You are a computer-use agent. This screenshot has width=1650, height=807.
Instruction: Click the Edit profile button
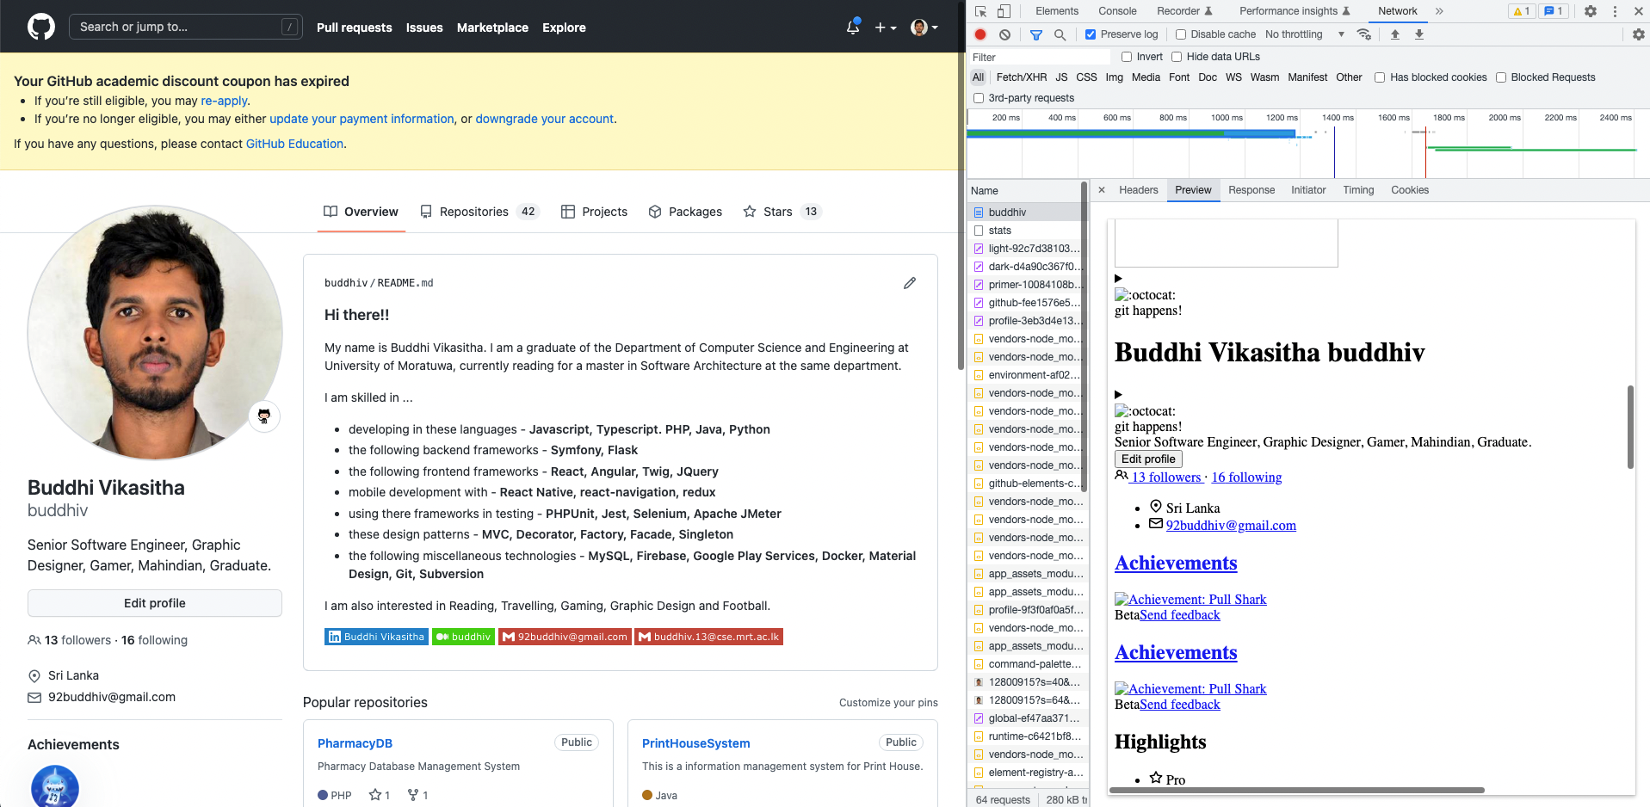(x=155, y=603)
